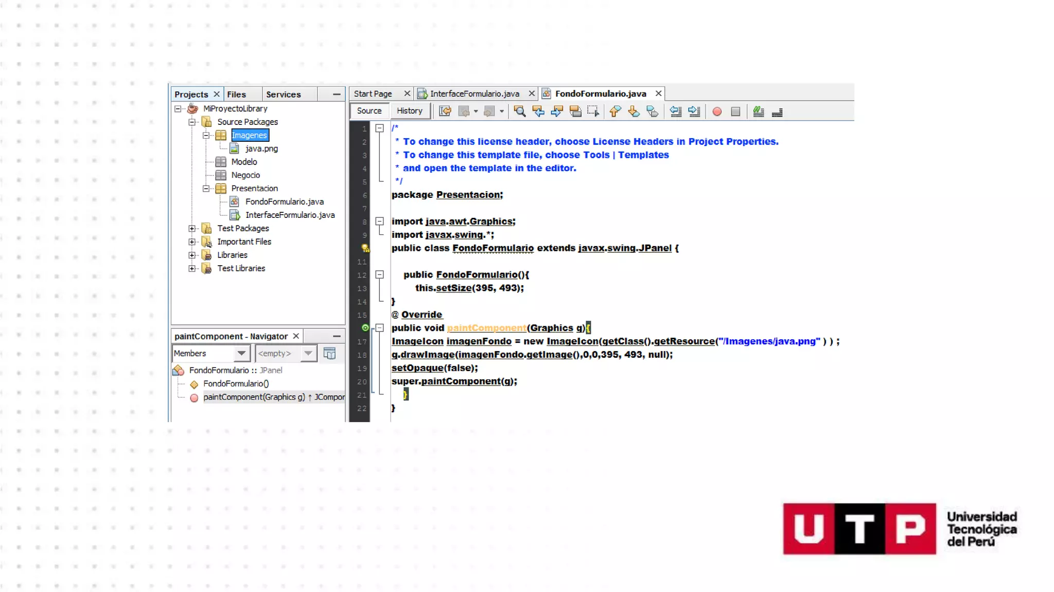Expand the Libraries tree node
The height and width of the screenshot is (592, 1054).
click(192, 255)
